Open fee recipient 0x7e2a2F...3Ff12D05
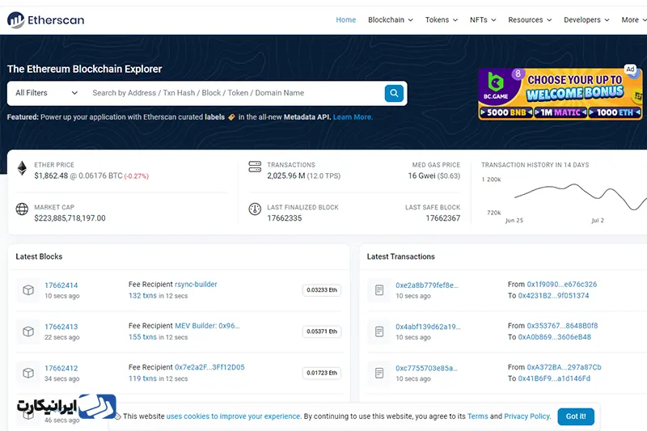Viewport: 647px width, 431px height. 209,367
